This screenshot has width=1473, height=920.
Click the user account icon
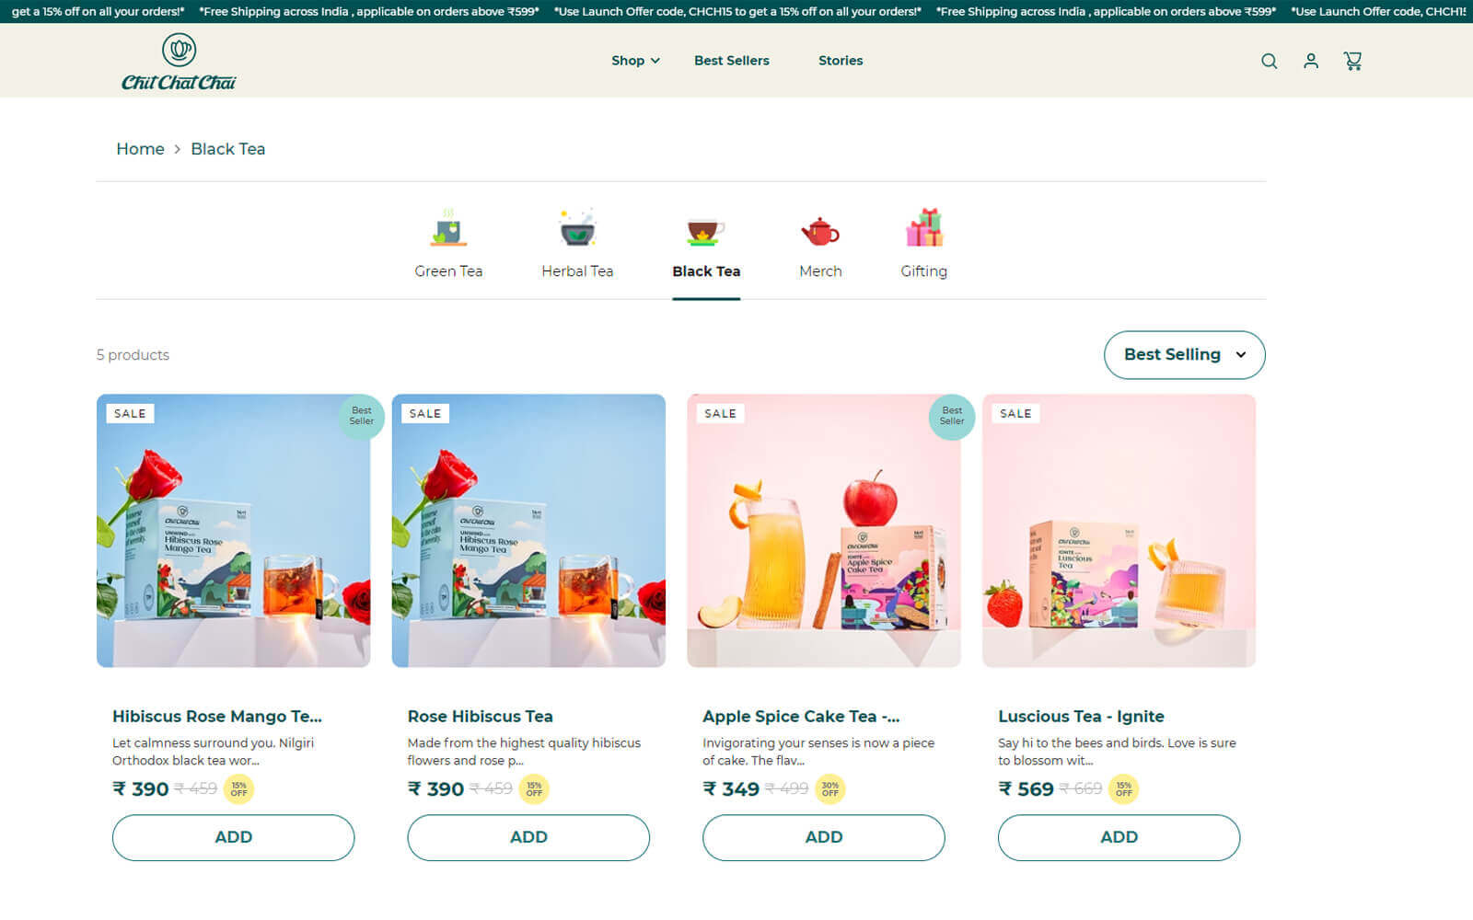coord(1311,61)
